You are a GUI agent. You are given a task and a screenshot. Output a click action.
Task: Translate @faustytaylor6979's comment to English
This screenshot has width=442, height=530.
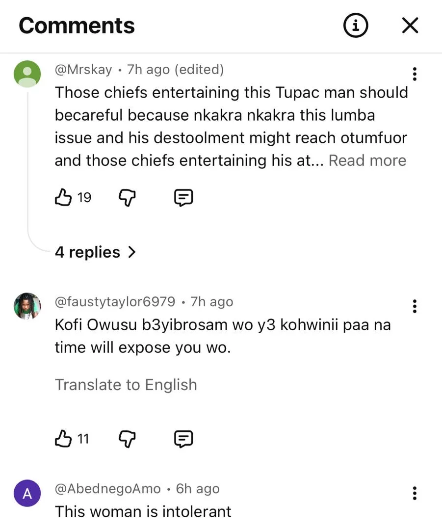[x=126, y=385]
